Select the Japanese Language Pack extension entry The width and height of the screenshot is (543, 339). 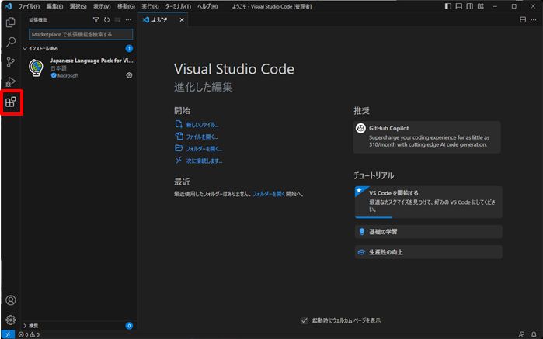tap(79, 67)
